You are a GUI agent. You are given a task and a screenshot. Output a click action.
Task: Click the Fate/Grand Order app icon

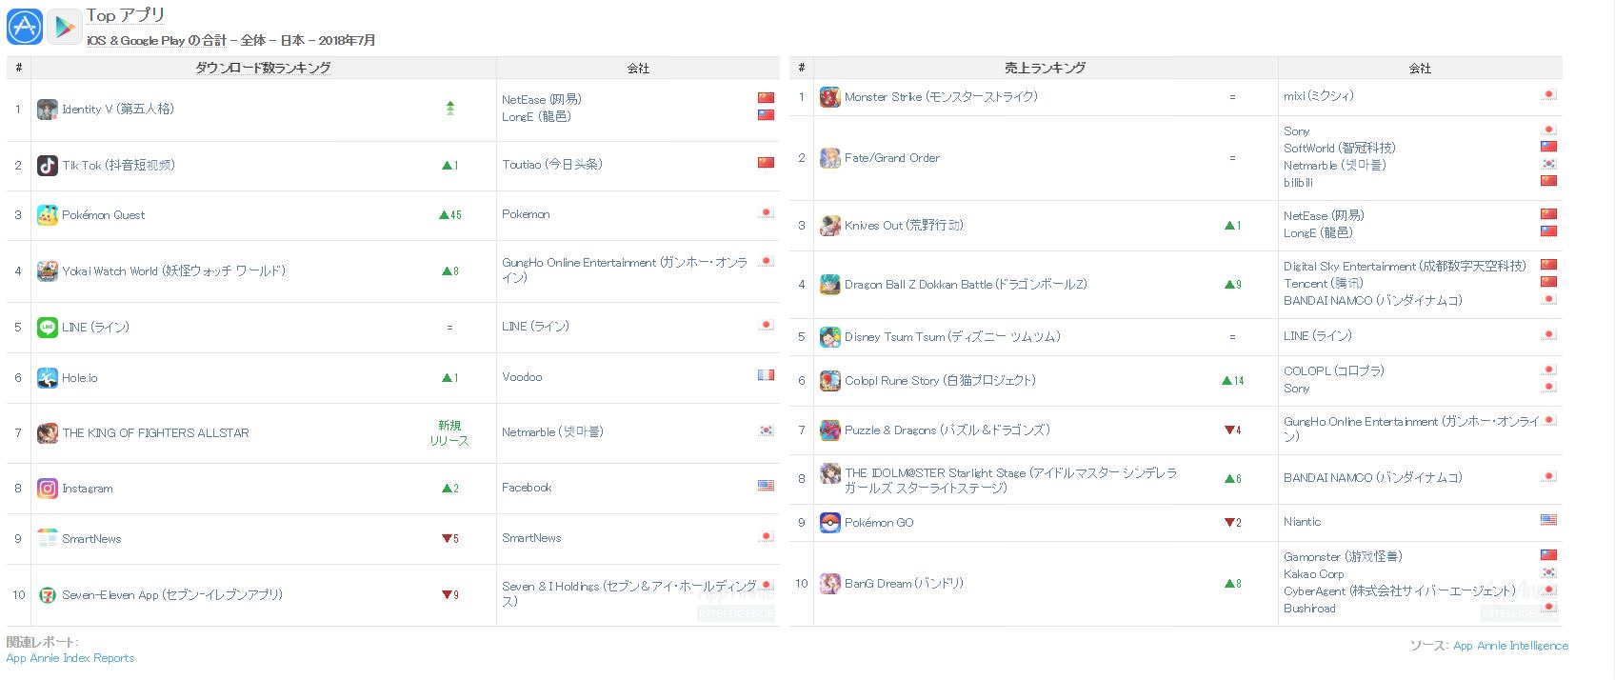click(830, 158)
